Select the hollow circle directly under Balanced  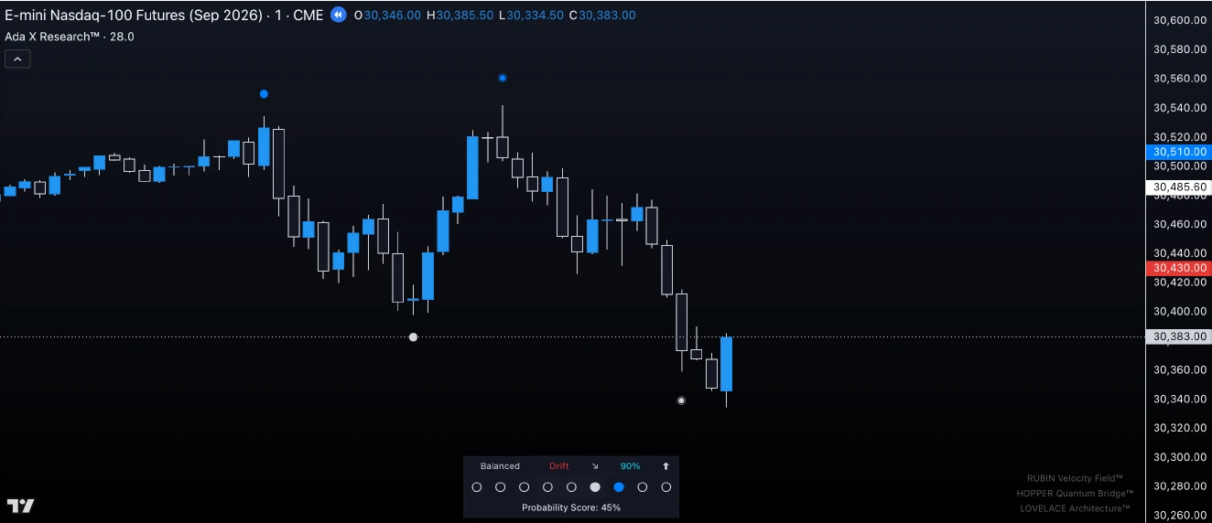[500, 487]
